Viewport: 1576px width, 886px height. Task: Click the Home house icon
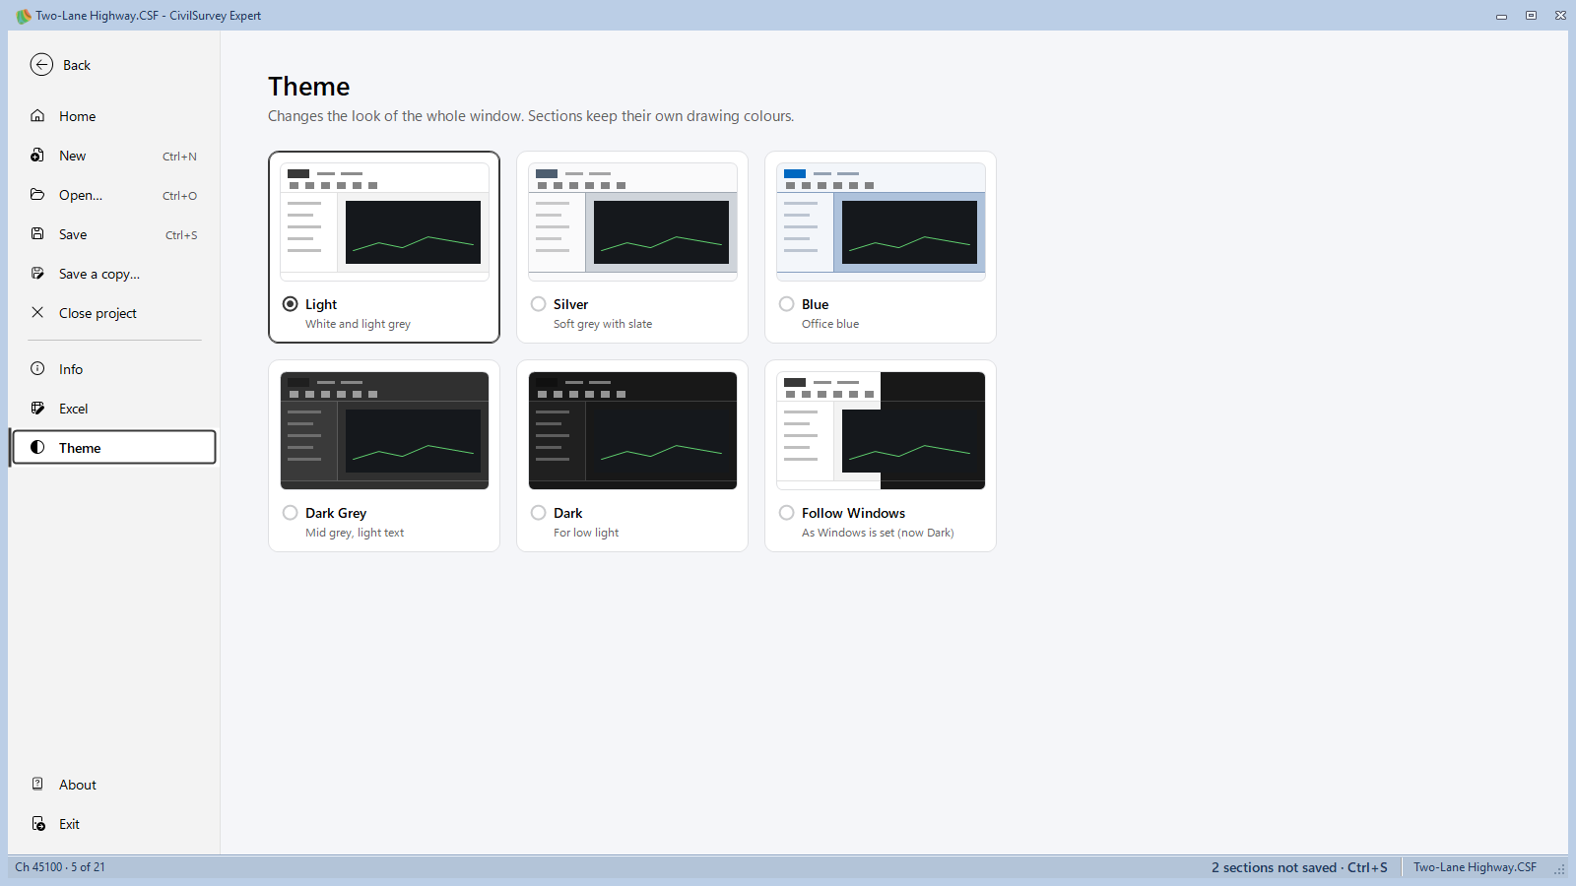click(37, 116)
